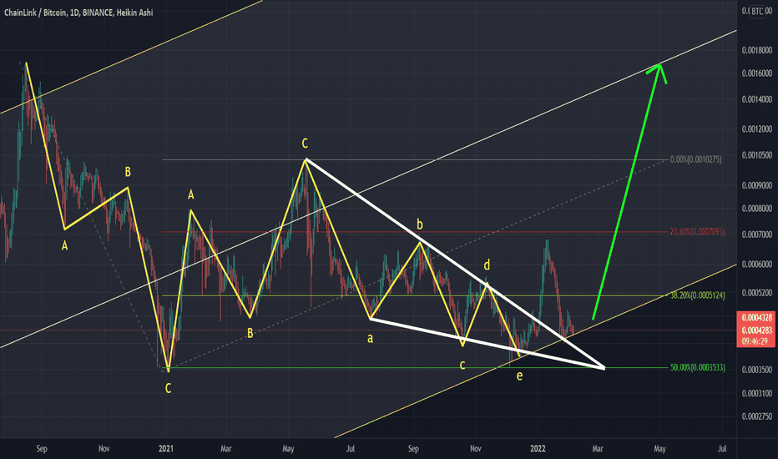778x459 pixels.
Task: Click the 2021 date axis label
Action: (166, 449)
